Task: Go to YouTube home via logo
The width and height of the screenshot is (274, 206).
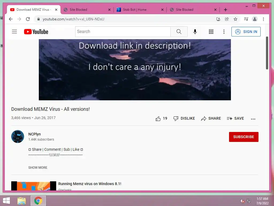Action: click(x=36, y=32)
